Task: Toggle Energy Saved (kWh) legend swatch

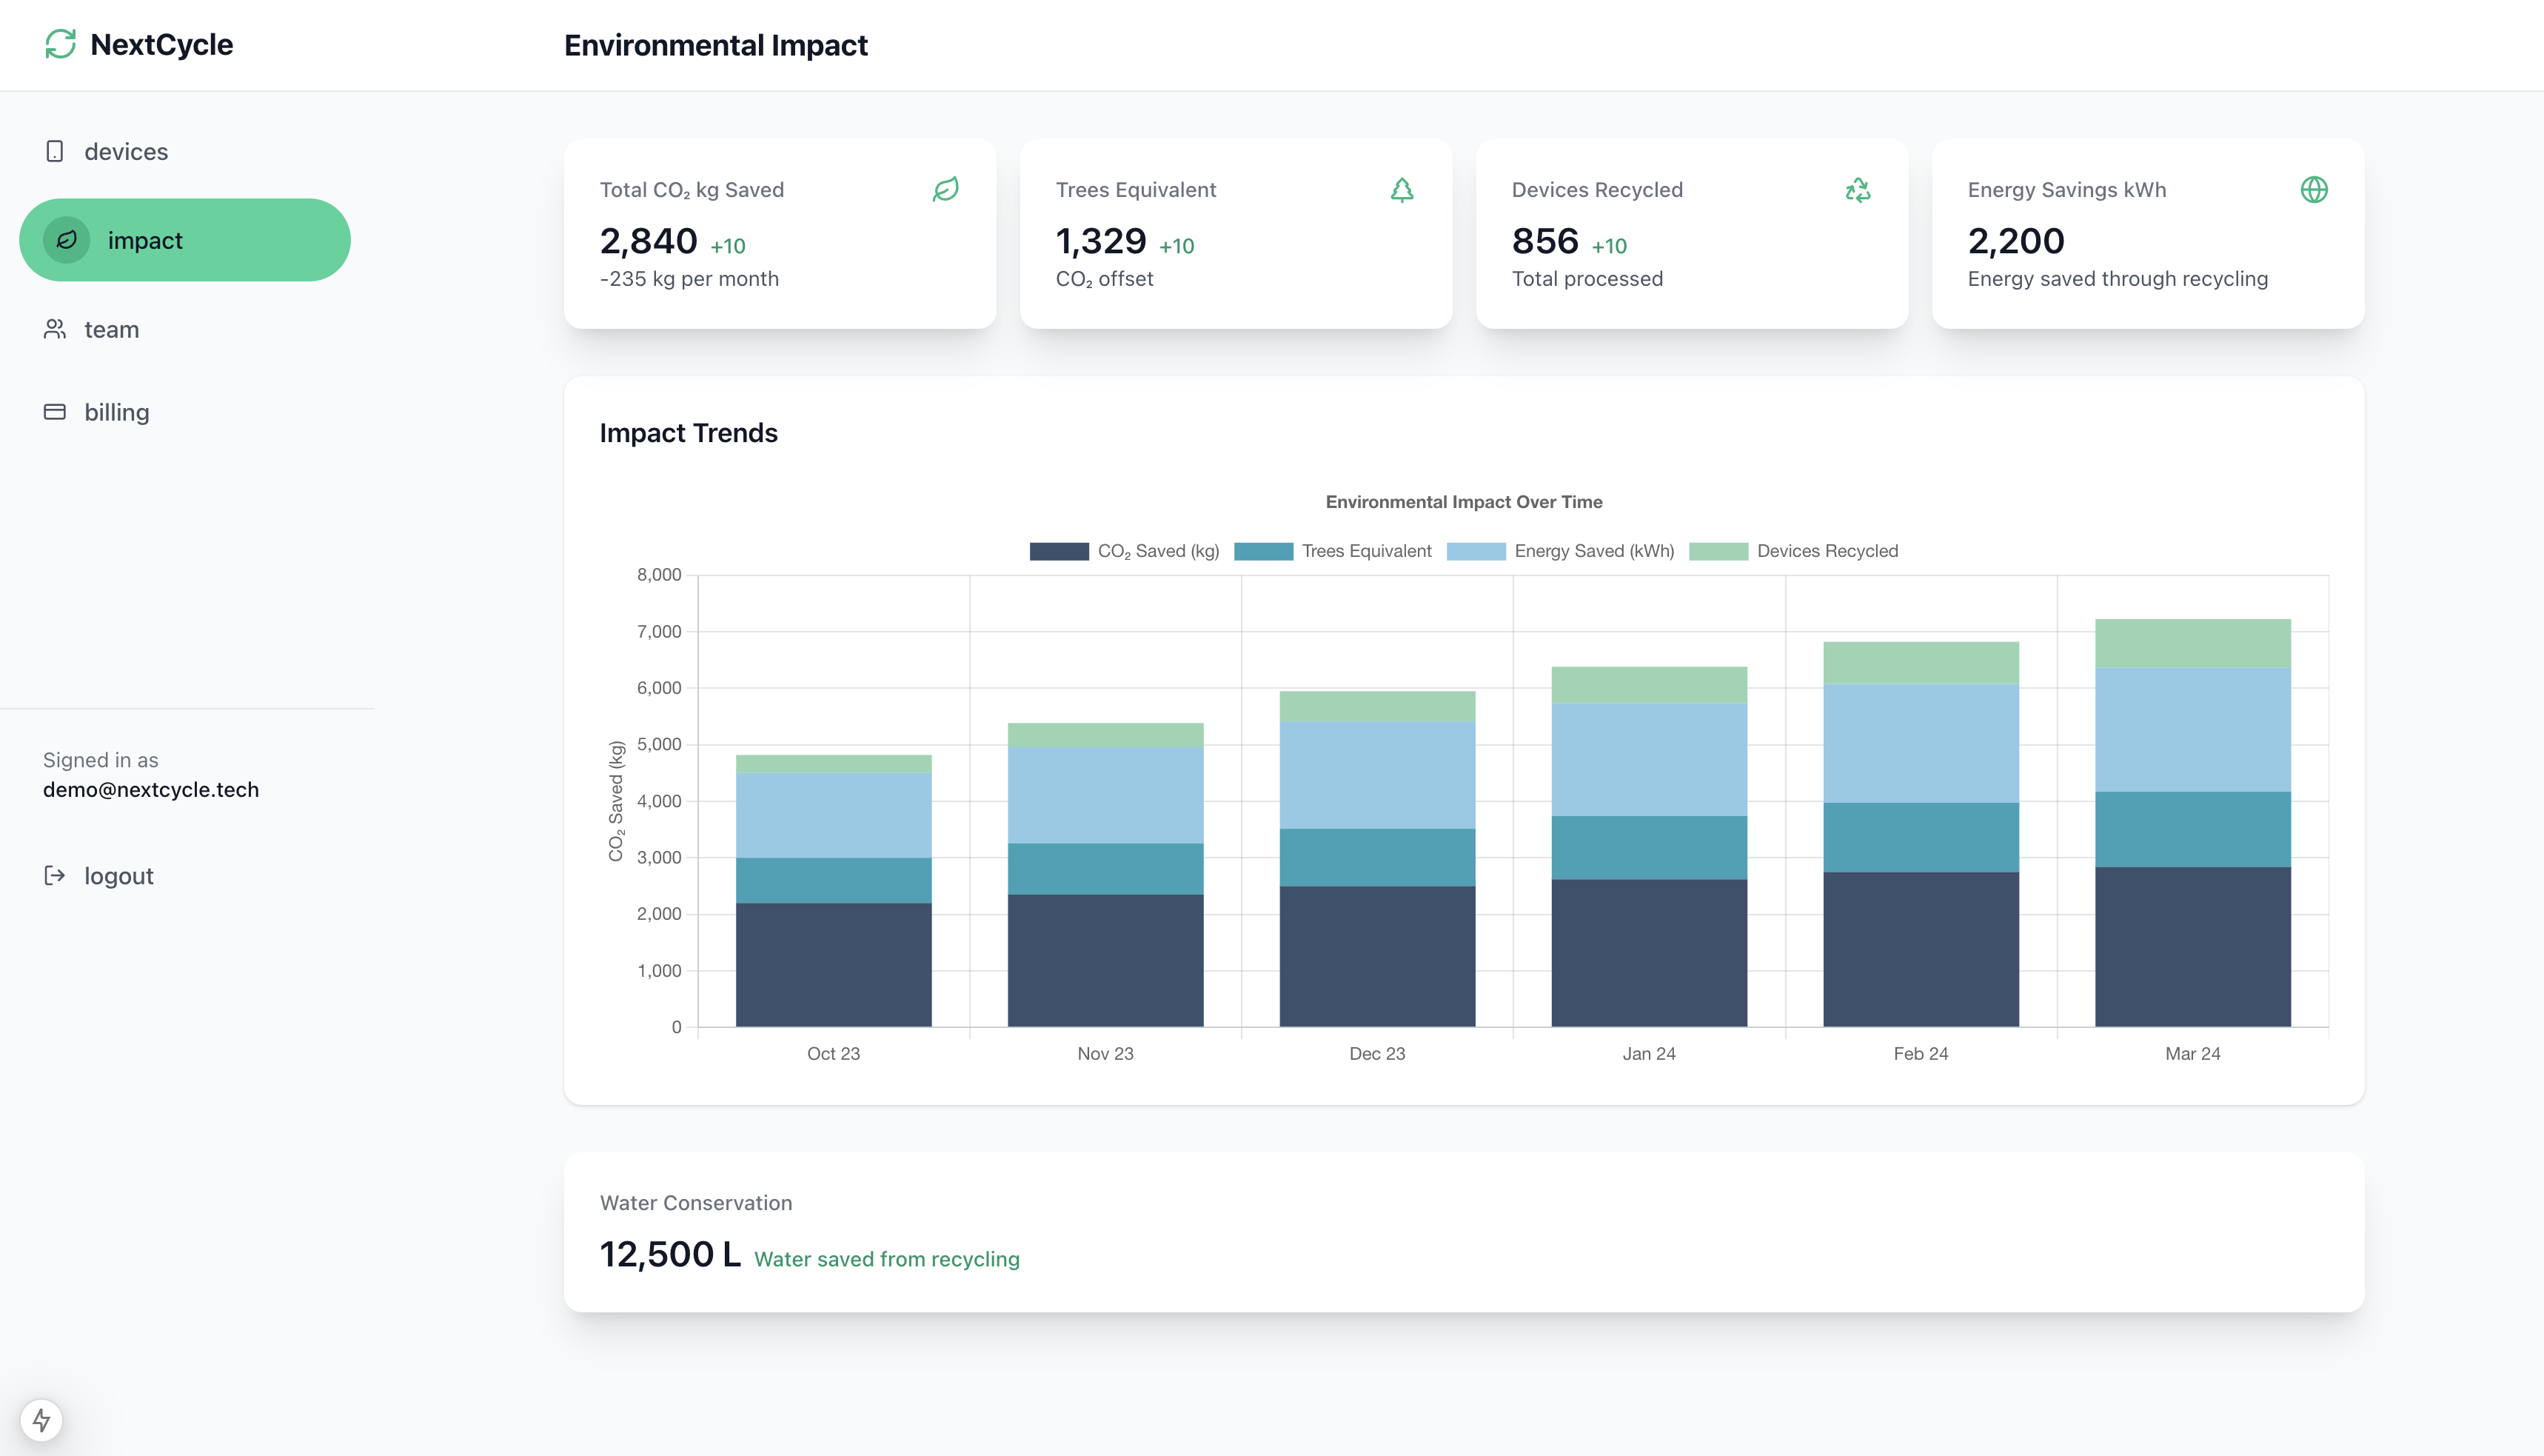Action: 1476,551
